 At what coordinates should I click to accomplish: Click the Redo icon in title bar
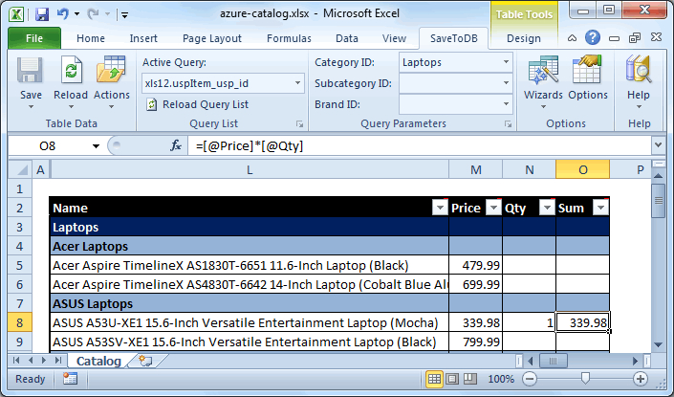tap(93, 13)
